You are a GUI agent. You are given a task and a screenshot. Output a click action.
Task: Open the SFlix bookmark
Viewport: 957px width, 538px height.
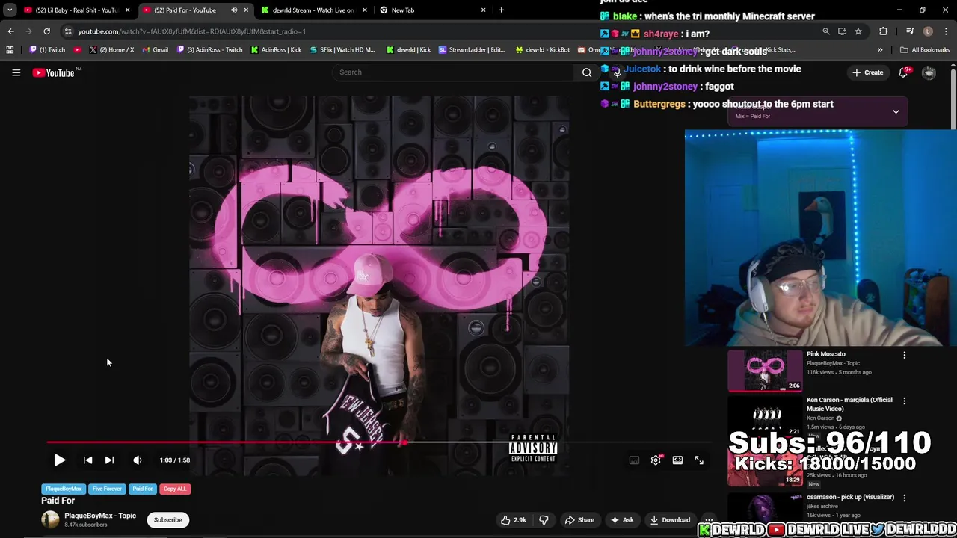(x=342, y=50)
